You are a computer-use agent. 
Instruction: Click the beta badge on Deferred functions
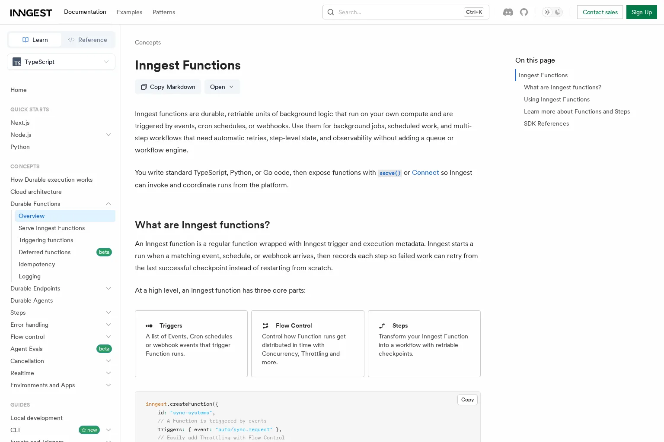point(104,252)
